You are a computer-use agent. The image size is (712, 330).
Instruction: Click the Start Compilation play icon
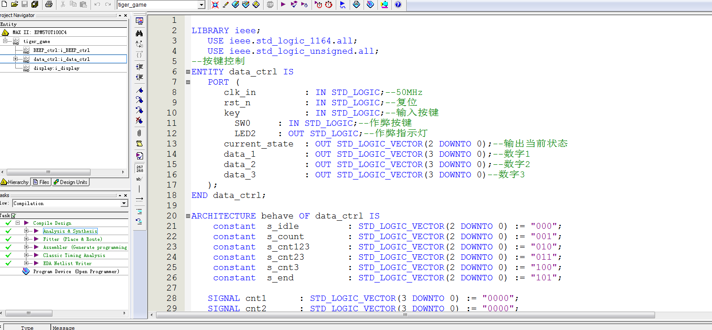283,4
